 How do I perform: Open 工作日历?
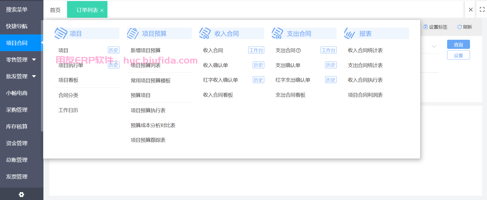68,110
